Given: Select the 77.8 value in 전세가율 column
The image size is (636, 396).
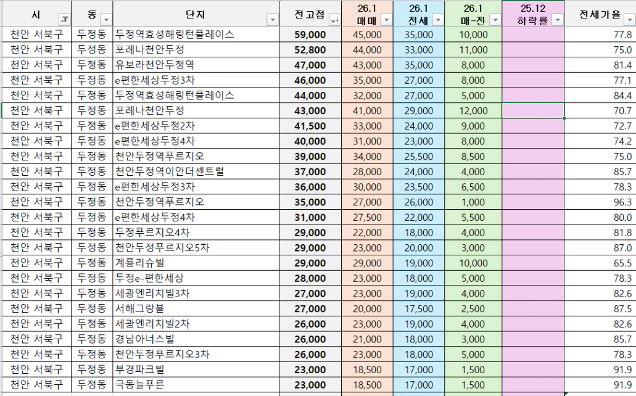Looking at the screenshot, I should (600, 35).
